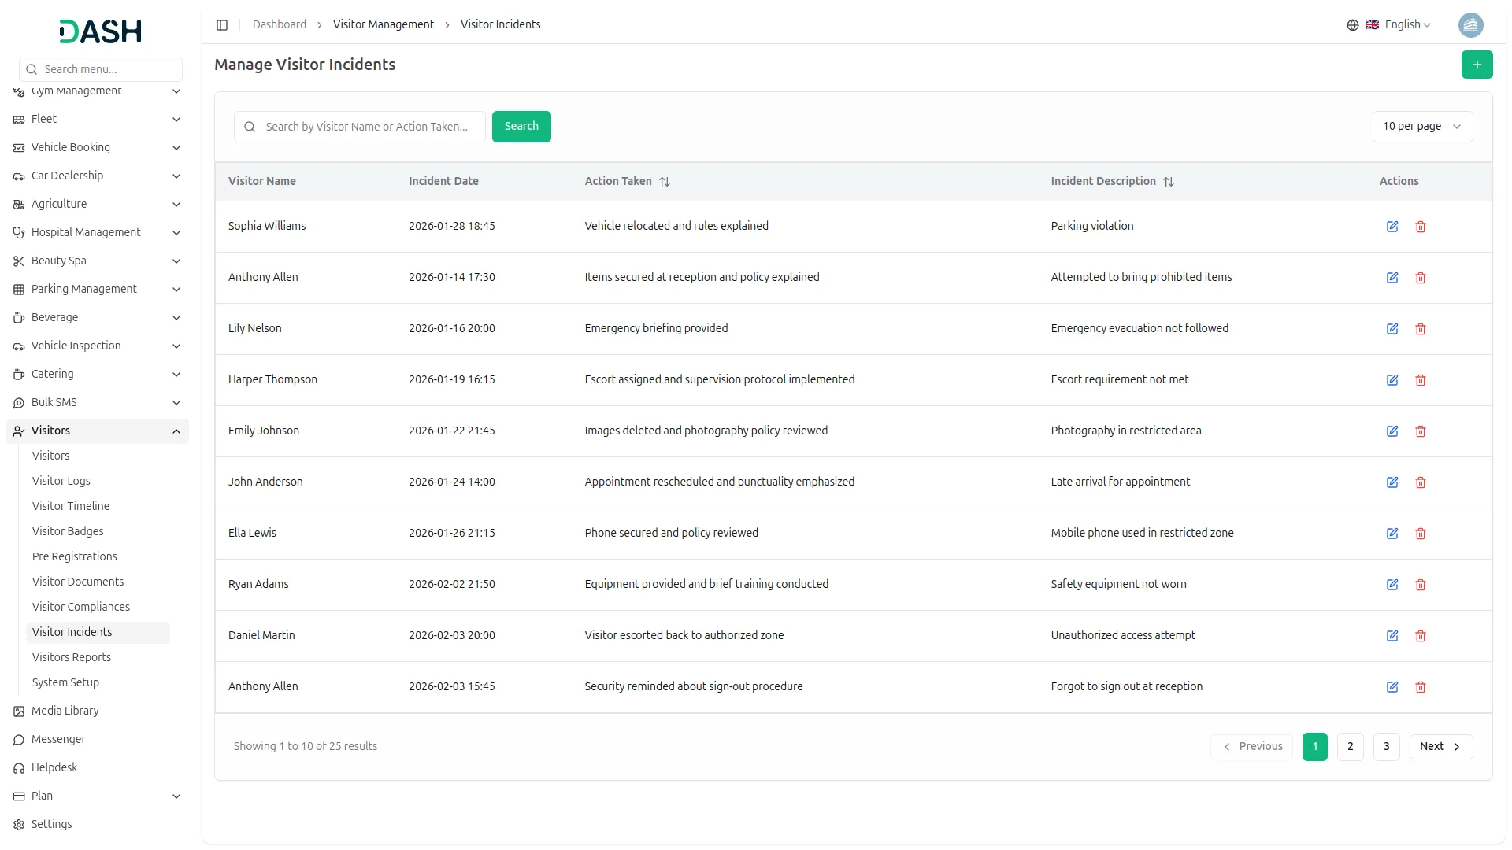Sort by Incident Description column
Viewport: 1512px width, 850px height.
(x=1168, y=182)
